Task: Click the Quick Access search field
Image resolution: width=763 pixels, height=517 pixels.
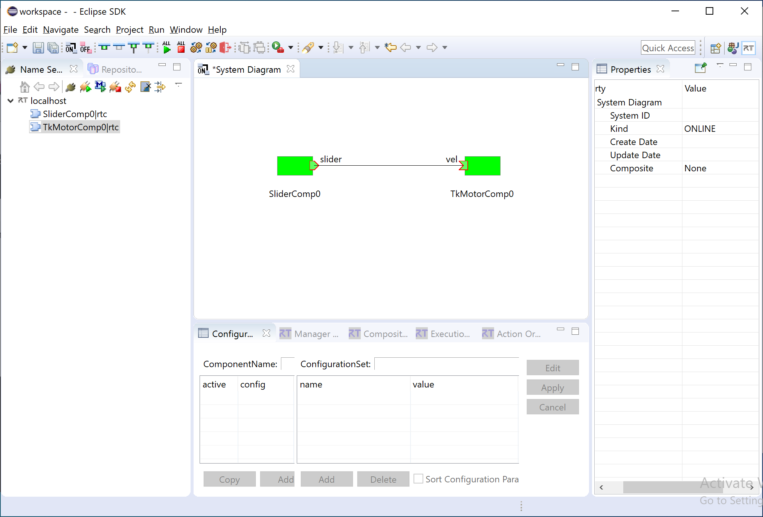Action: pos(668,48)
